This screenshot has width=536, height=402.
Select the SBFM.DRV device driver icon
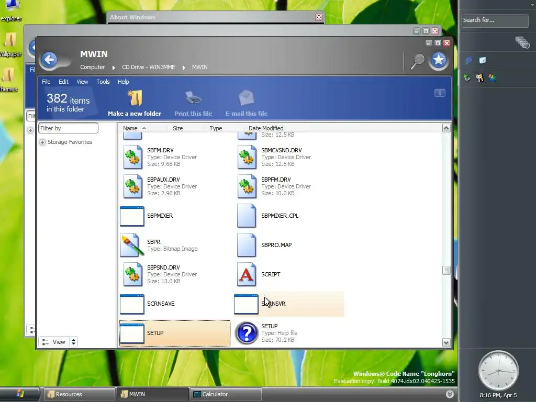(x=132, y=157)
